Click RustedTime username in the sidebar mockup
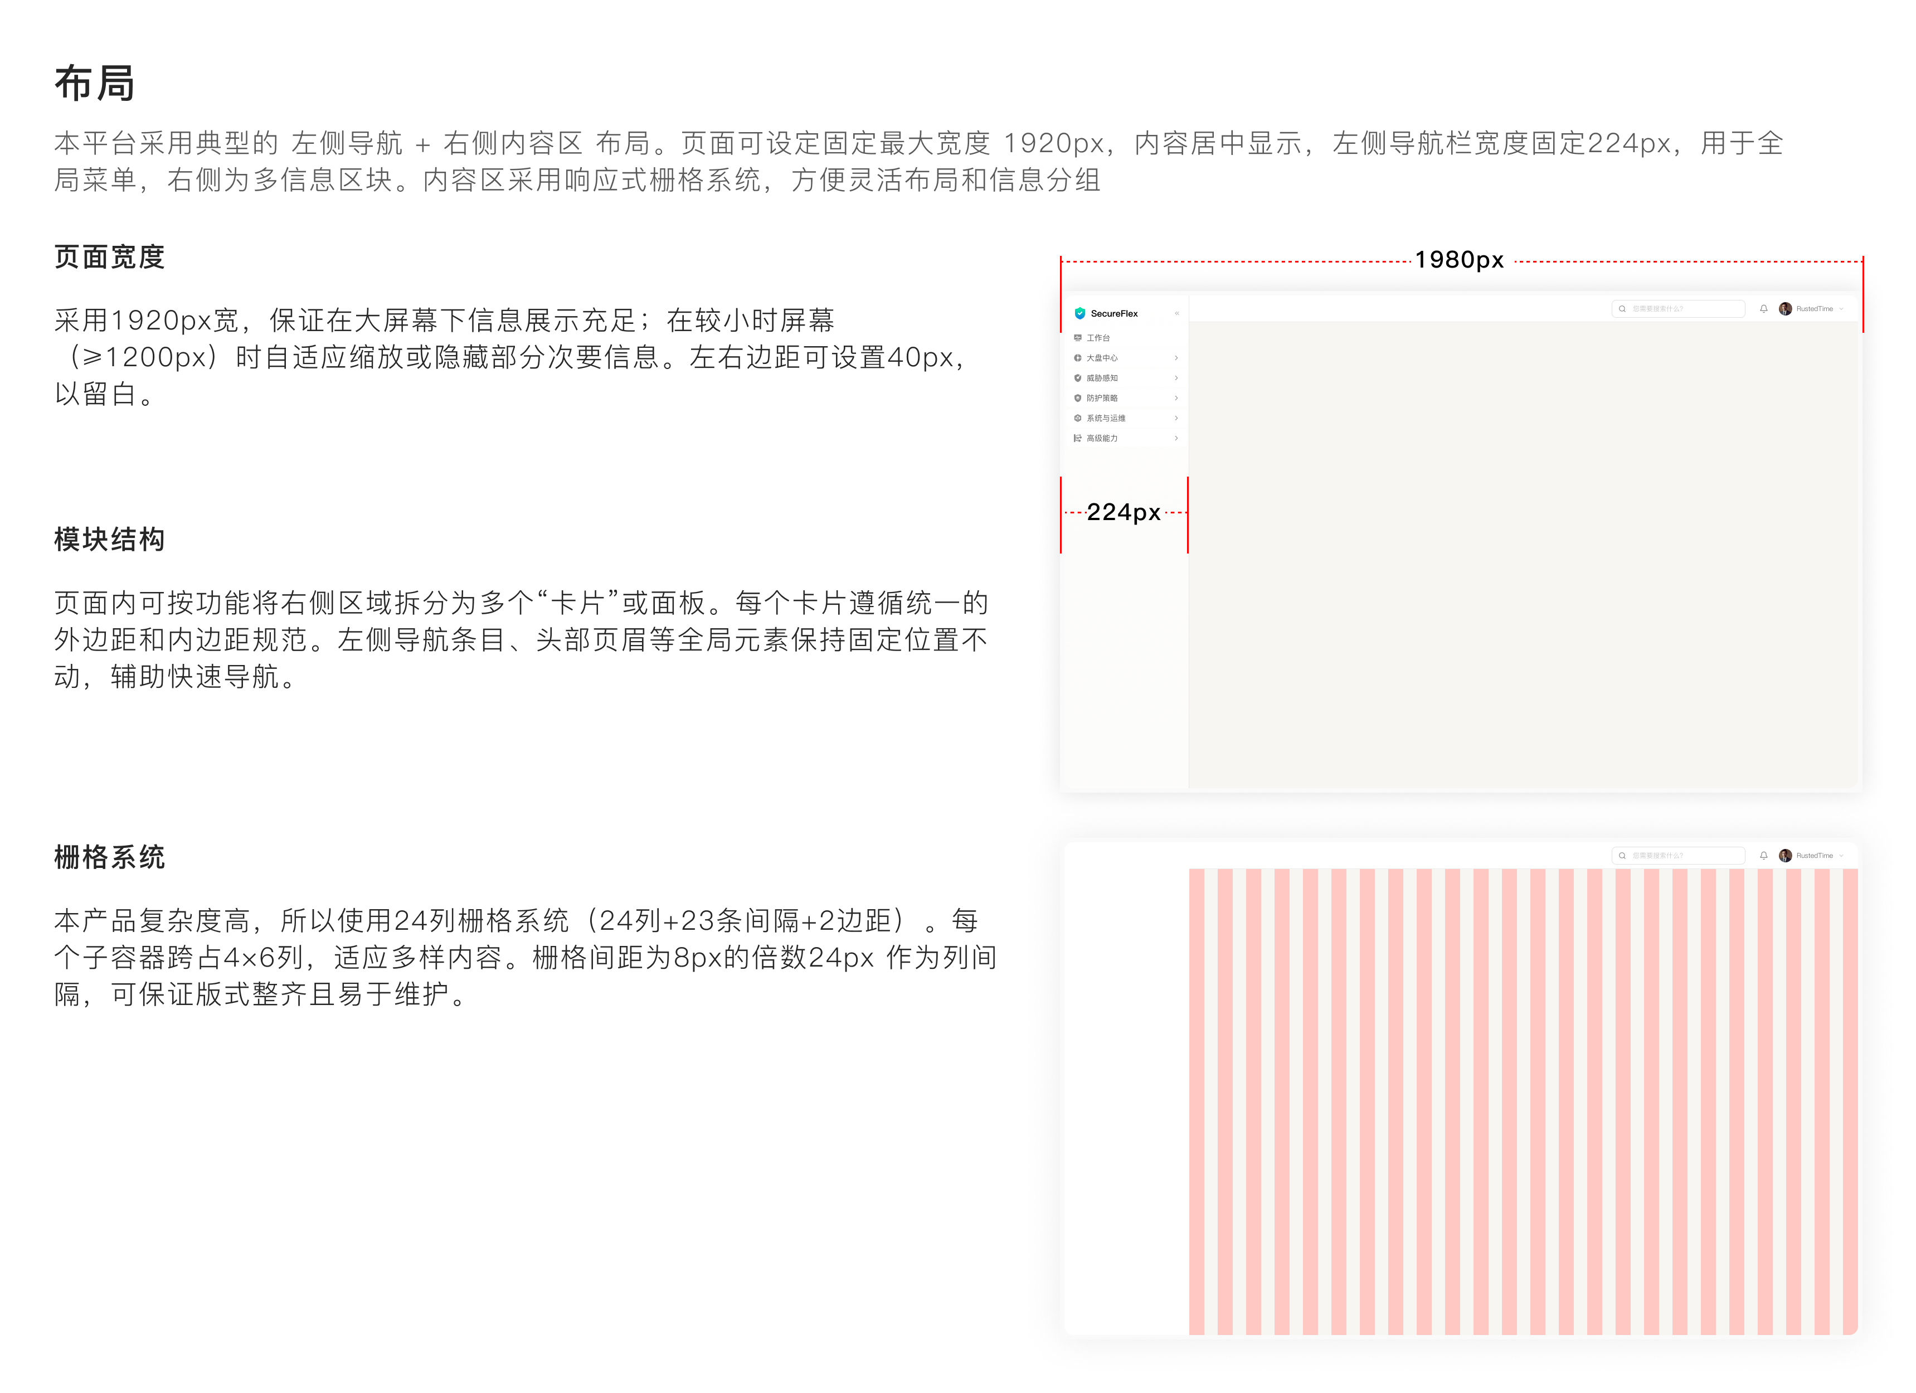Viewport: 1916px width, 1393px height. coord(1815,309)
